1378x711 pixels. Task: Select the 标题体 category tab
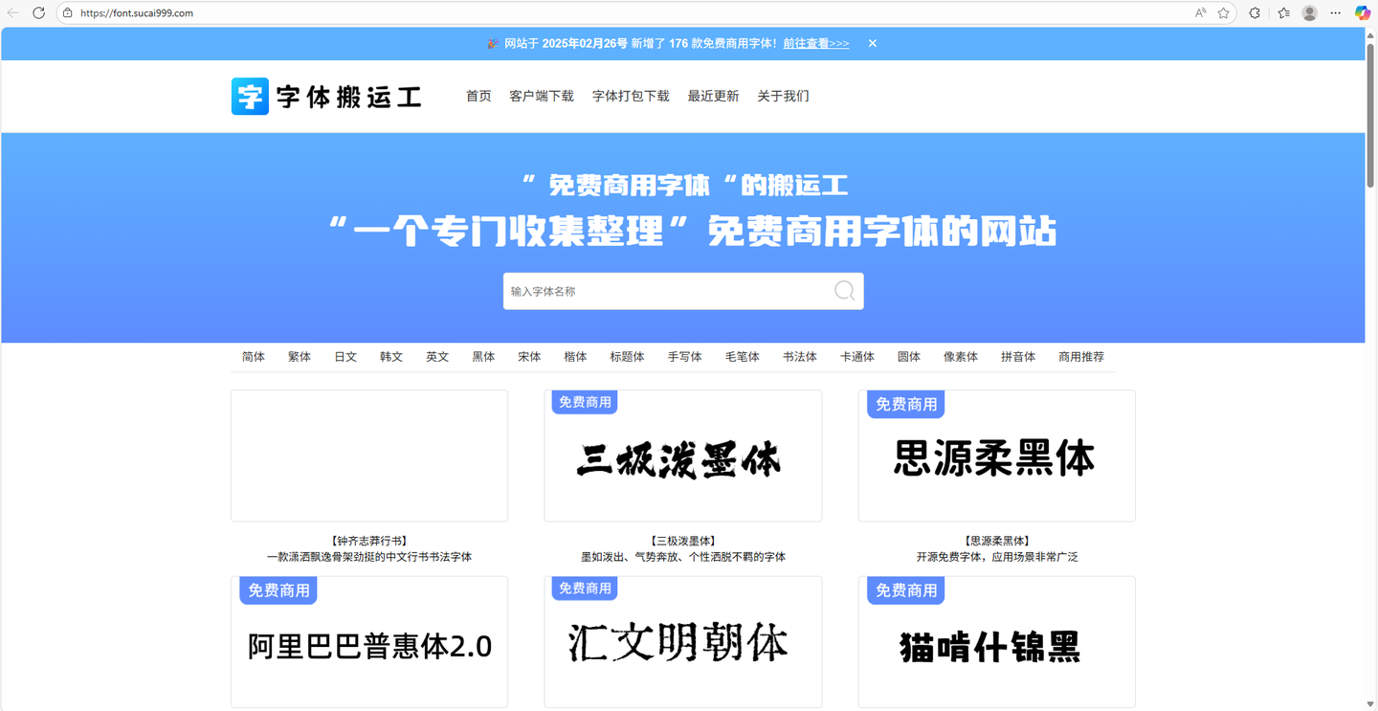click(x=627, y=357)
